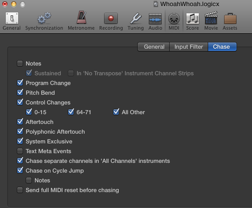
Task: Uncheck controller range 64-71
Action: tap(71, 112)
